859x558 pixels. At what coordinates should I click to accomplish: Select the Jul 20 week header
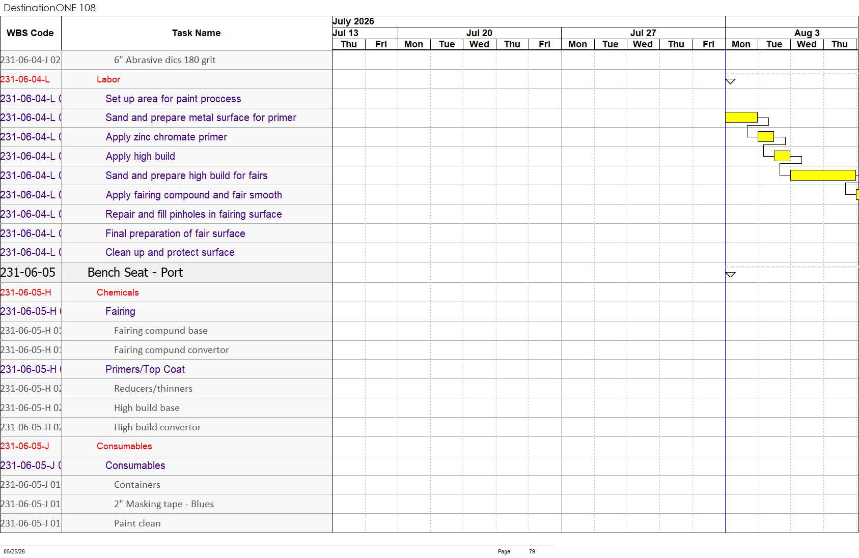coord(480,33)
